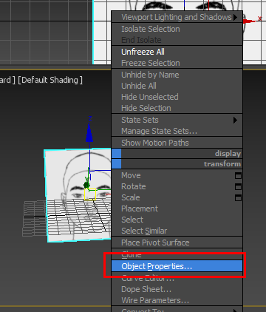Click the yellow gizmo plane handle square
The image size is (266, 312).
(90, 194)
